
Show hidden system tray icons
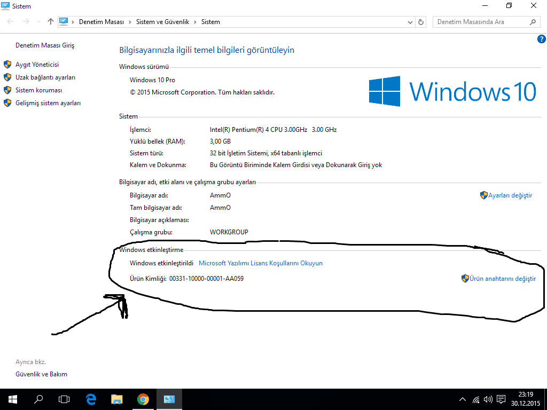tap(463, 399)
